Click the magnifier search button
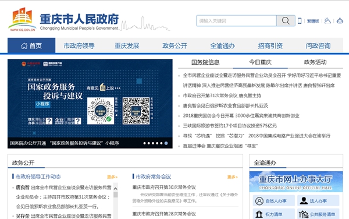The height and width of the screenshot is (219, 349). tap(286, 21)
